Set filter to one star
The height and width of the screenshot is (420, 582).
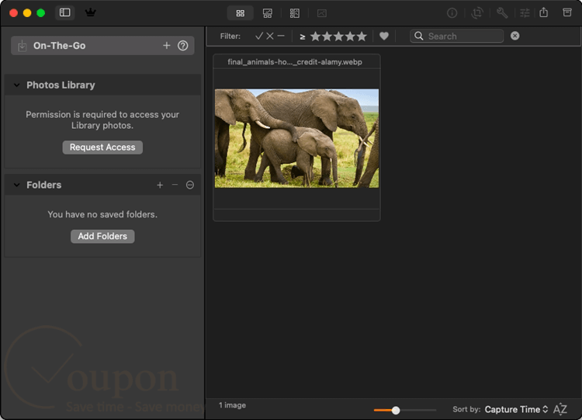[315, 36]
